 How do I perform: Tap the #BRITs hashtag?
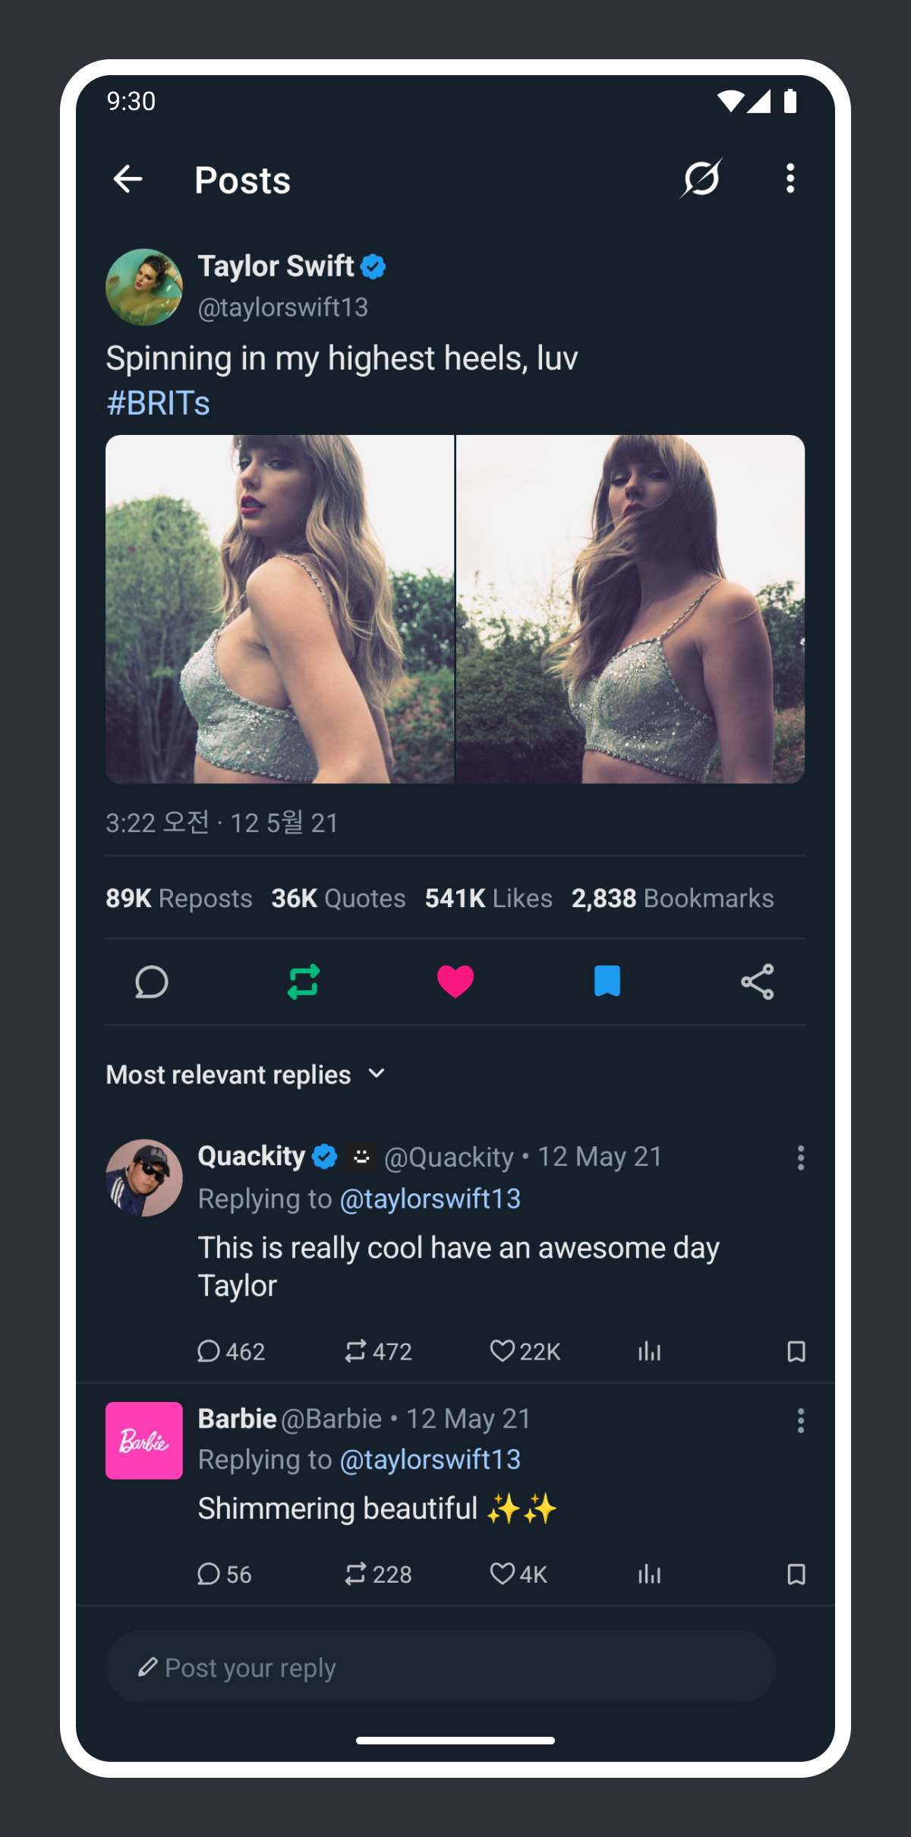(x=158, y=403)
